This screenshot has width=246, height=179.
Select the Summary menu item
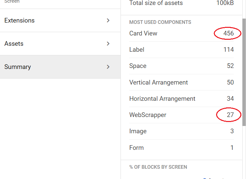(18, 67)
